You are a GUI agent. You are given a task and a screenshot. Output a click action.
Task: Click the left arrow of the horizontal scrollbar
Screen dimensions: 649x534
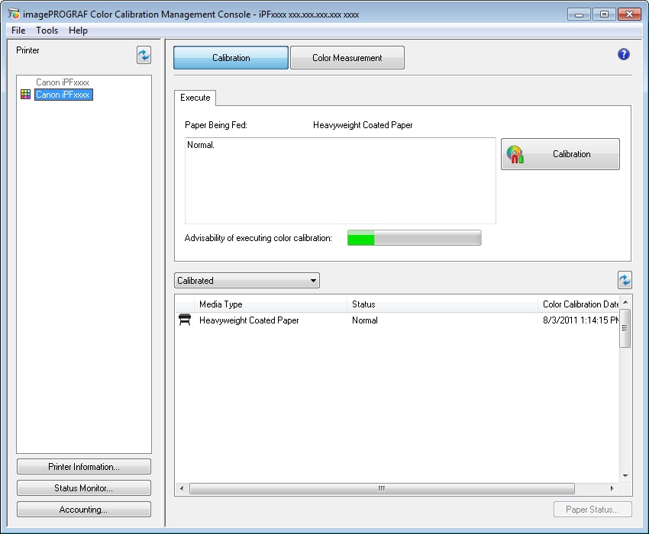pos(182,488)
